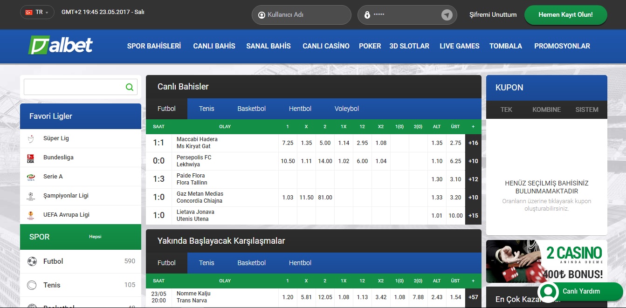Click the Süper Lig league icon

[x=31, y=138]
